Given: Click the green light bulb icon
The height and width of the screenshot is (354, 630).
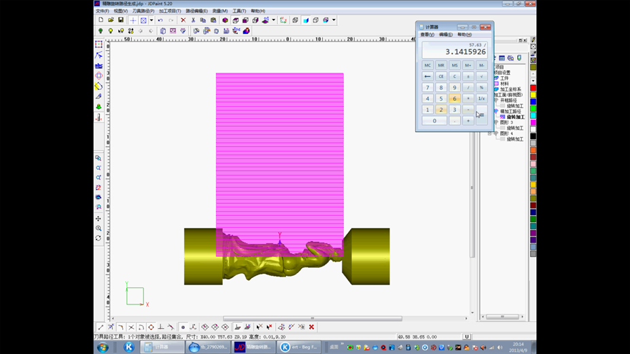Looking at the screenshot, I should (x=101, y=31).
